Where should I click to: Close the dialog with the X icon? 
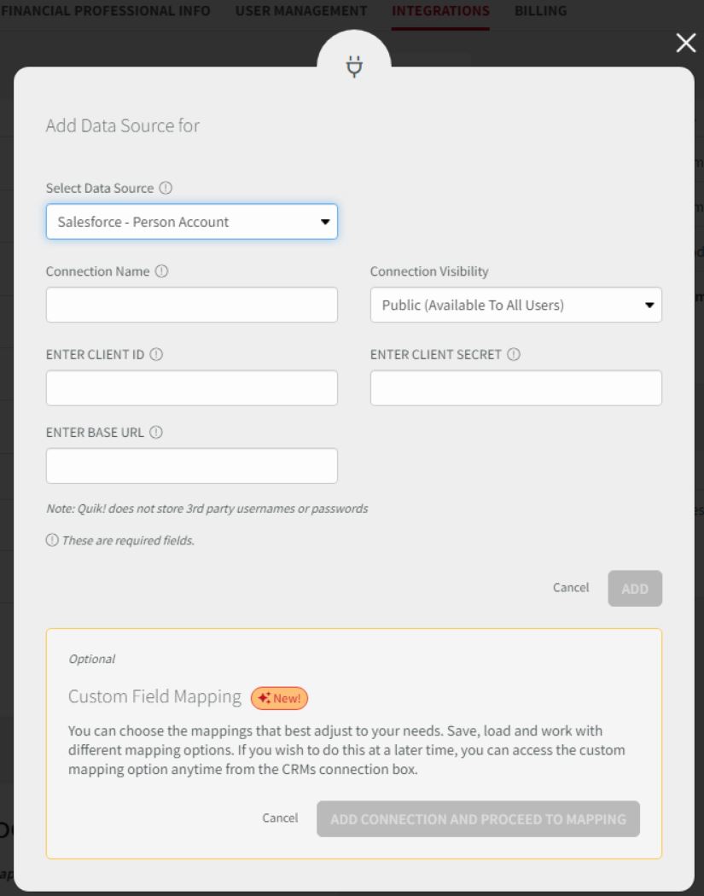[686, 43]
